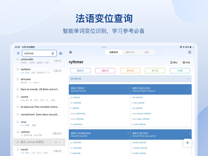Click the 释义 definition button
The image size is (208, 156).
174,63
